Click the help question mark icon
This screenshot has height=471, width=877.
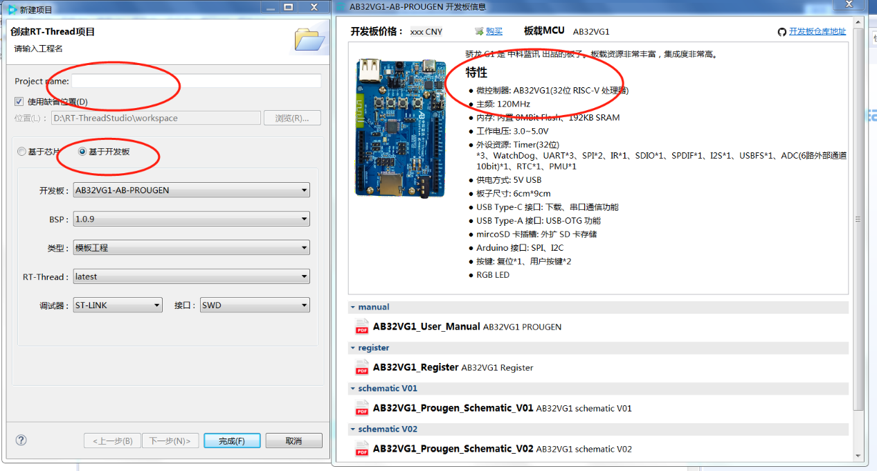point(21,441)
